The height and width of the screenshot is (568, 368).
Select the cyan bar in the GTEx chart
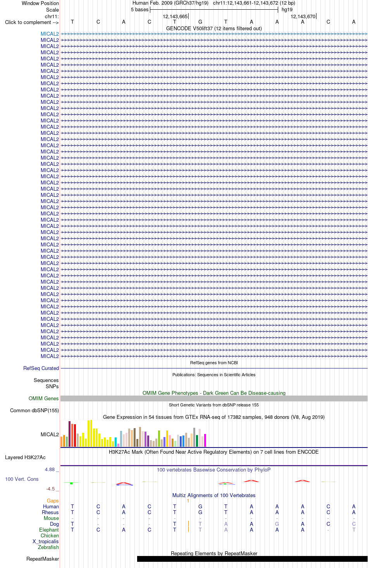point(115,442)
